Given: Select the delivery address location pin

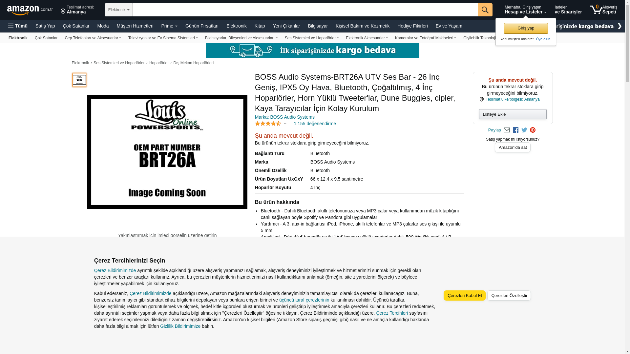Looking at the screenshot, I should pyautogui.click(x=63, y=11).
